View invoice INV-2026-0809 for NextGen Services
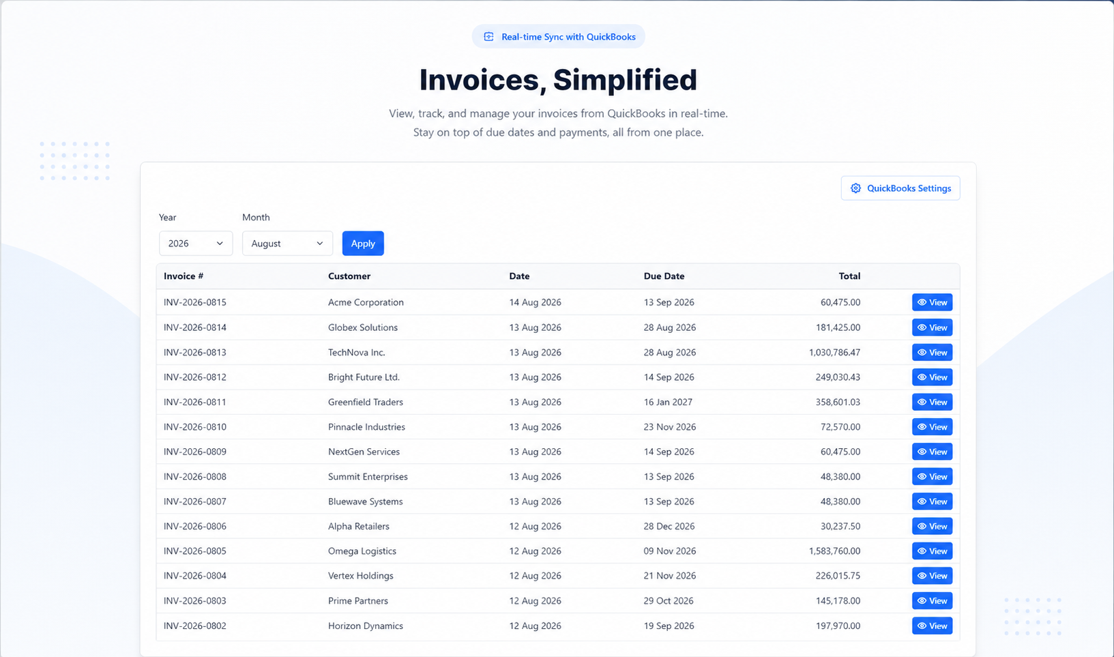Viewport: 1114px width, 657px height. click(932, 452)
